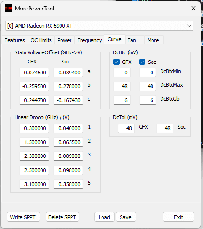Click the DcTol (mV) group title
The height and width of the screenshot is (229, 203).
coord(125,117)
